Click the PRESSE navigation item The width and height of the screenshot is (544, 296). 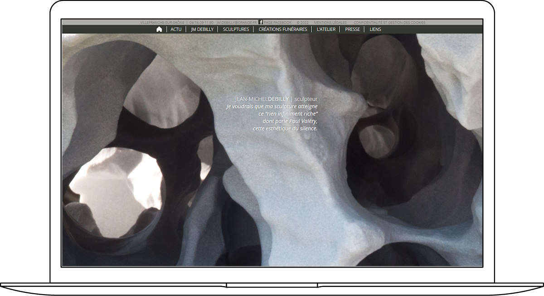tap(352, 29)
